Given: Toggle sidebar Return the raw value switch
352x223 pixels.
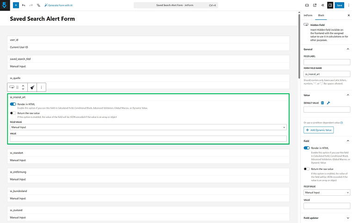Looking at the screenshot, I should pyautogui.click(x=307, y=169).
